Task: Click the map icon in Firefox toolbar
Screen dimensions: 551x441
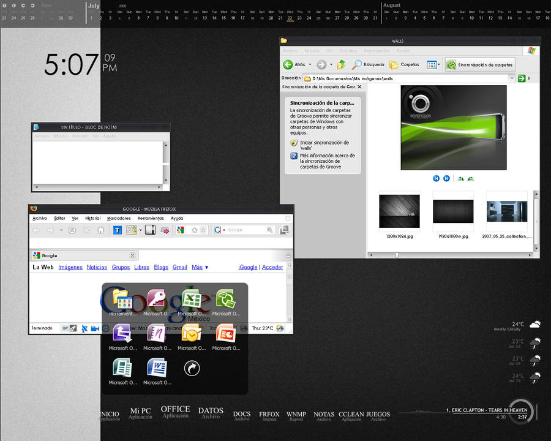Action: (132, 230)
